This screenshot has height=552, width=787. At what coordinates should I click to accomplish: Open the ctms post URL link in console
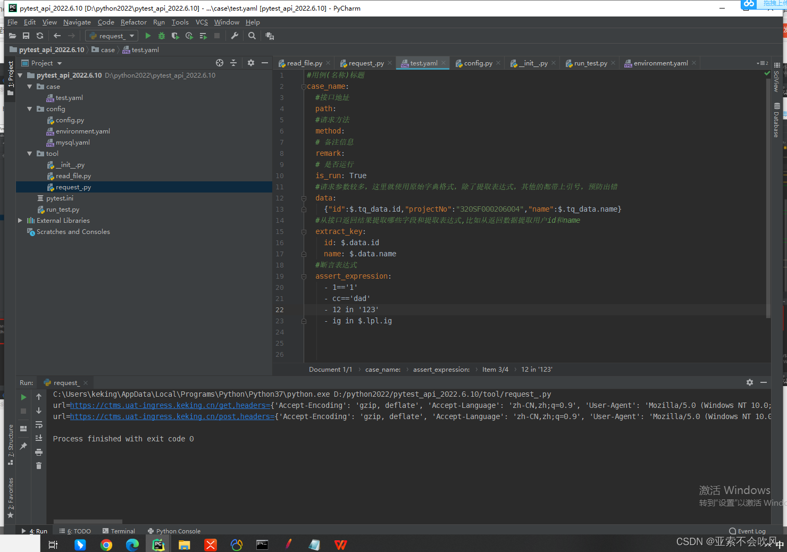coord(172,416)
